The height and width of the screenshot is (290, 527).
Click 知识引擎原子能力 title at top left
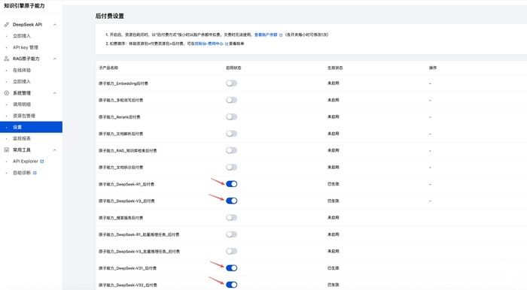coord(24,6)
